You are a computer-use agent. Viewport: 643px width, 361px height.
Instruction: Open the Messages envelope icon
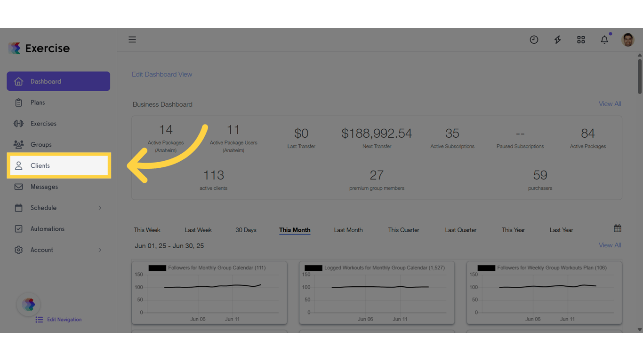point(18,187)
